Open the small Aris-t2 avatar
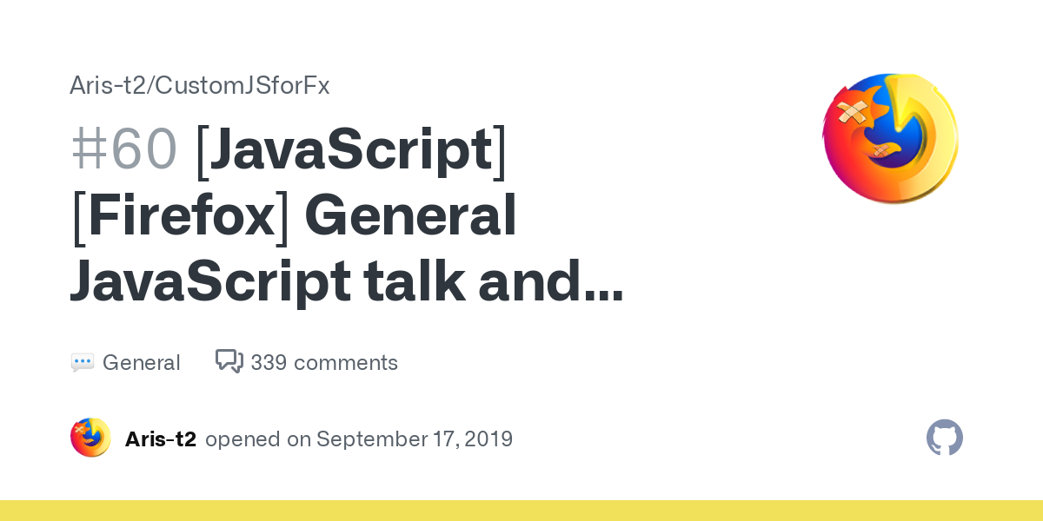Screen dimensions: 1043x521 point(90,439)
